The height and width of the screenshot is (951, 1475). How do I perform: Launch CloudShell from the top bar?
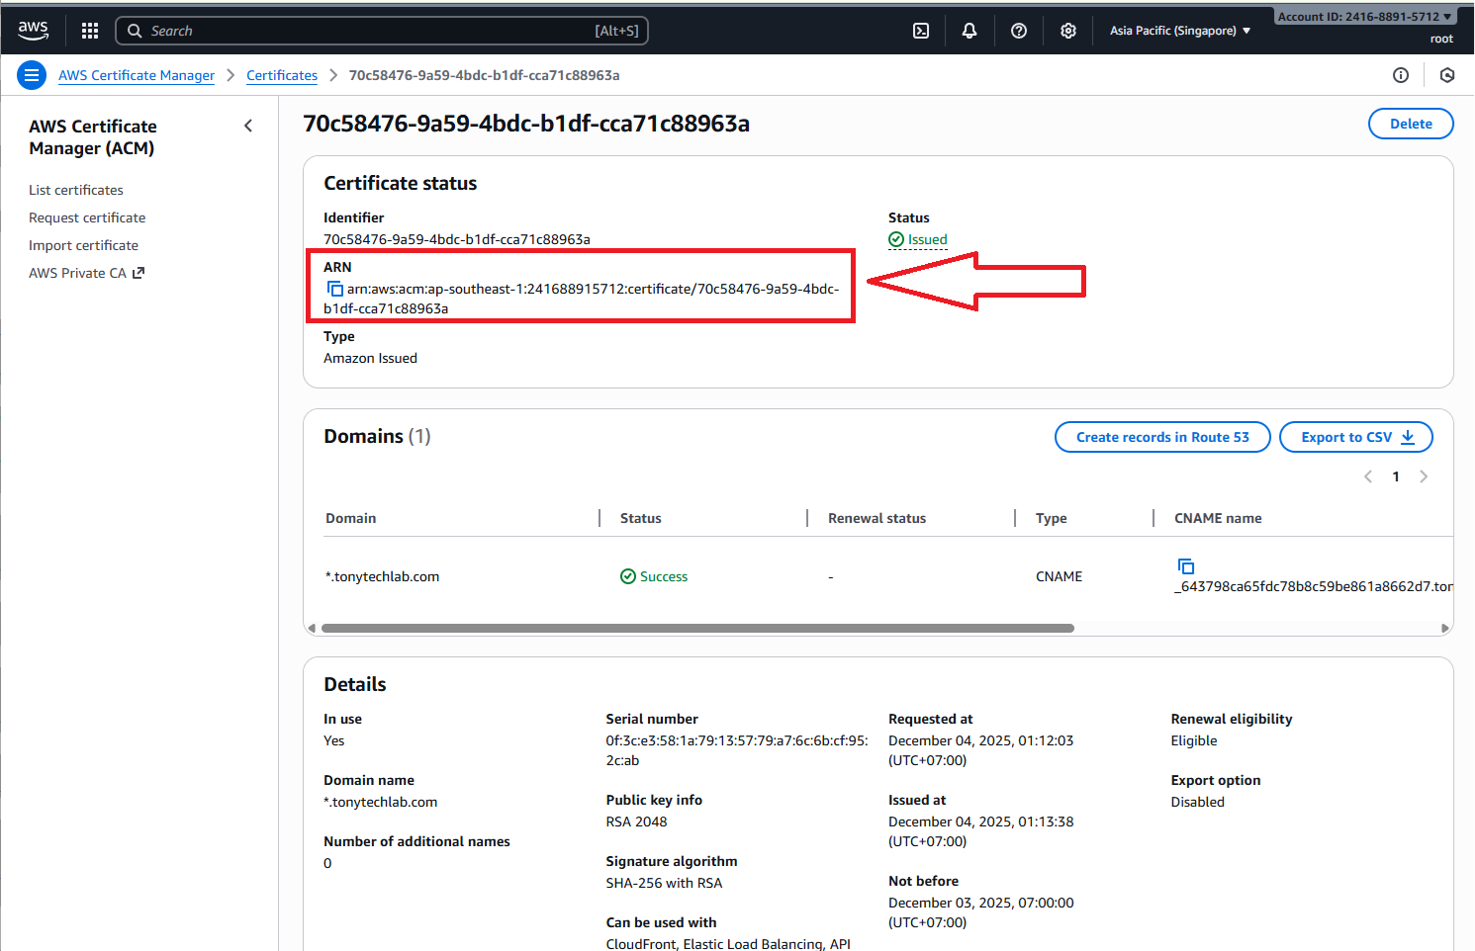(921, 31)
